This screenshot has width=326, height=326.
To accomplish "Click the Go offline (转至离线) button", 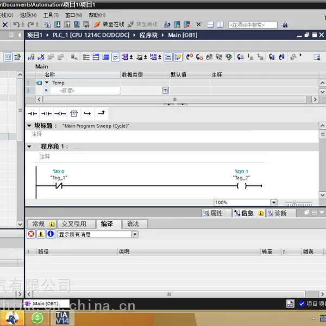I will pos(142,24).
